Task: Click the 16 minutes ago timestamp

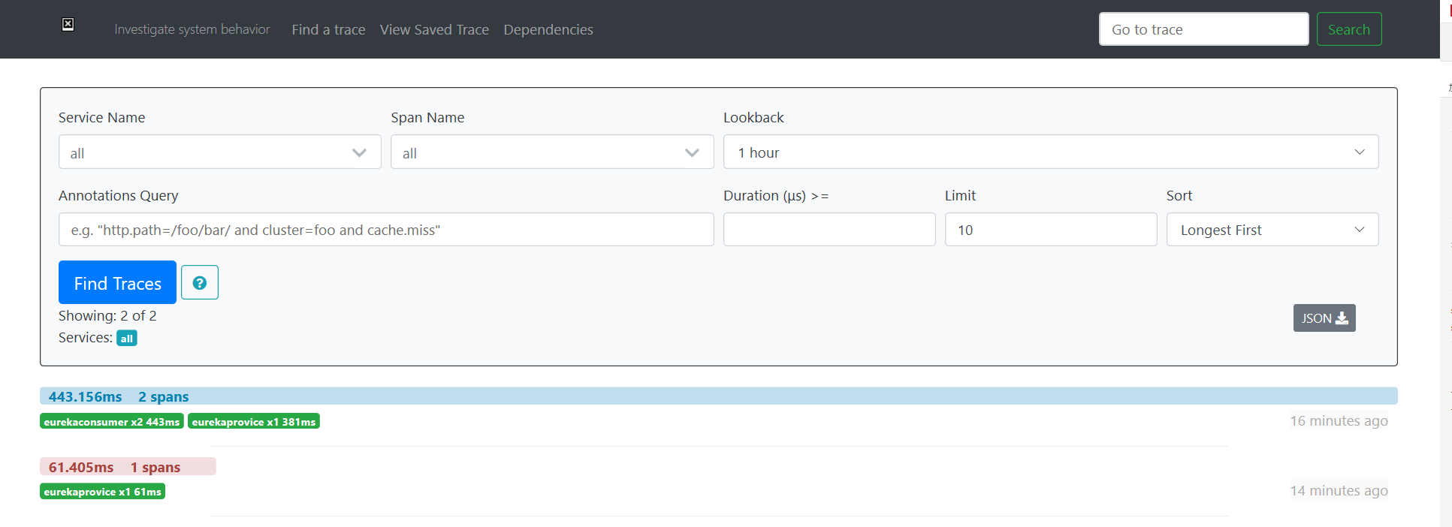Action: [x=1339, y=421]
